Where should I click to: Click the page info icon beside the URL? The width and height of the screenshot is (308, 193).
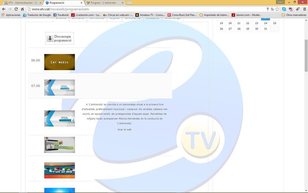pyautogui.click(x=29, y=9)
